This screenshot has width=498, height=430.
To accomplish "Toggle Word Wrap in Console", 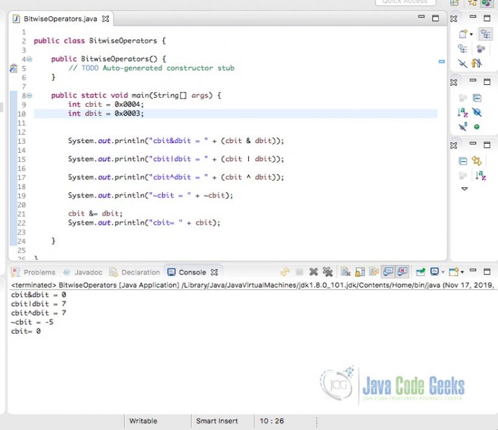I will click(373, 272).
